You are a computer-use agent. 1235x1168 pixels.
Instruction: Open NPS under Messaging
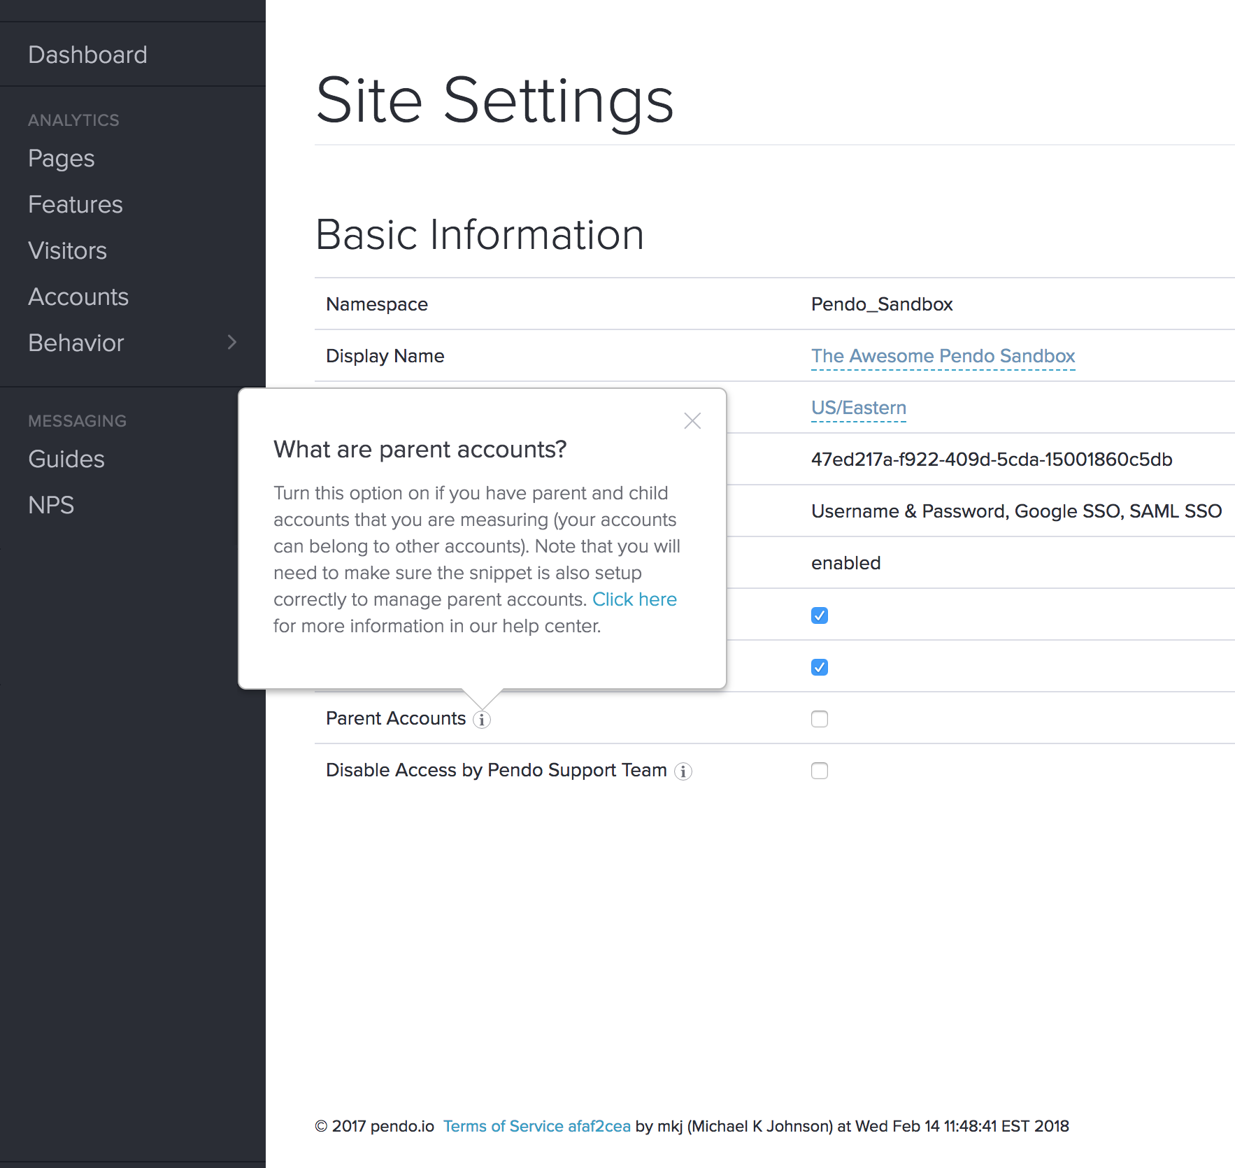click(51, 506)
